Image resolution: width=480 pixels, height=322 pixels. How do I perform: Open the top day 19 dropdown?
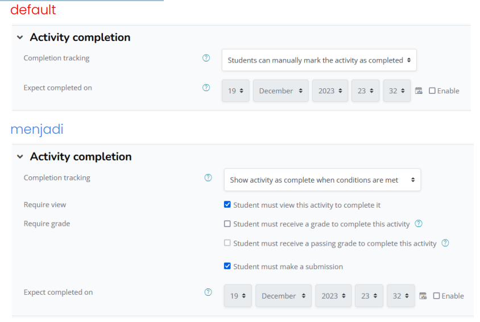(235, 91)
